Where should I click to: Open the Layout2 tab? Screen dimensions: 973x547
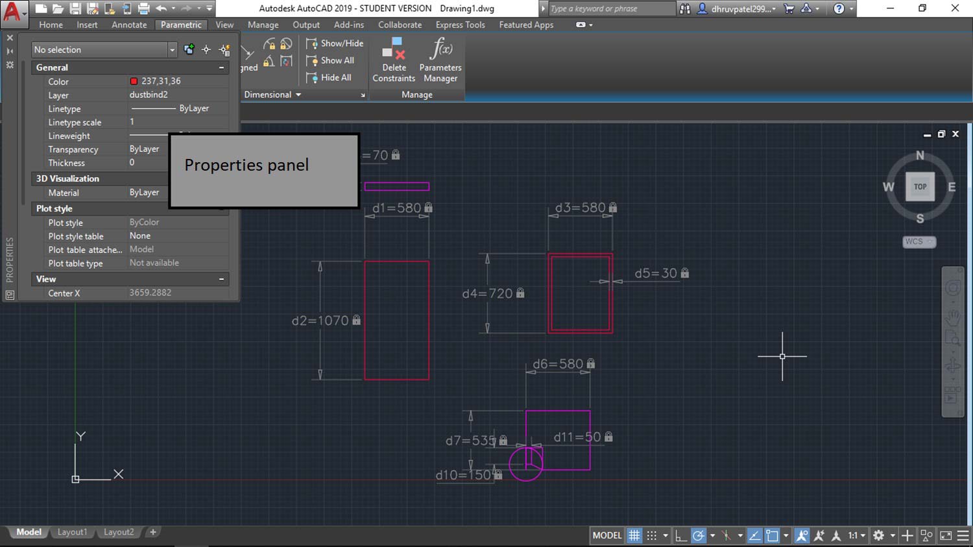click(119, 532)
